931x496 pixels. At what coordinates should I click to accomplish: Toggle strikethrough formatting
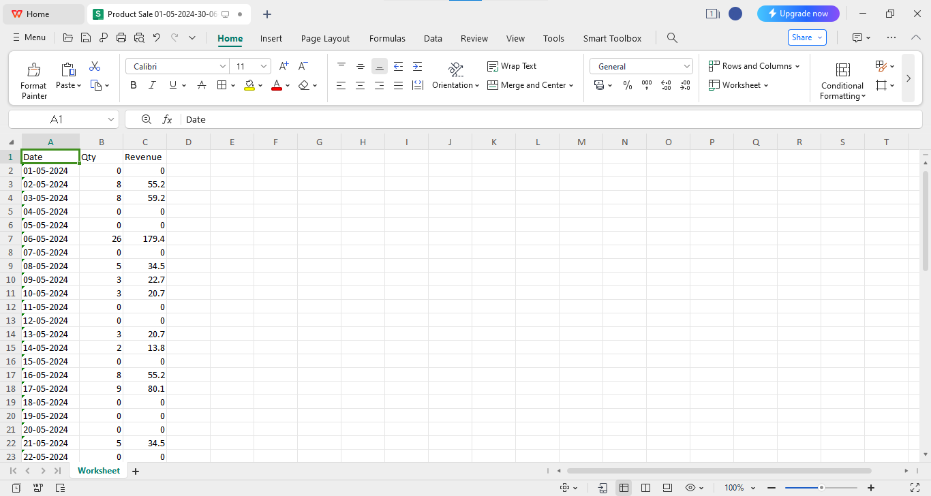point(202,85)
